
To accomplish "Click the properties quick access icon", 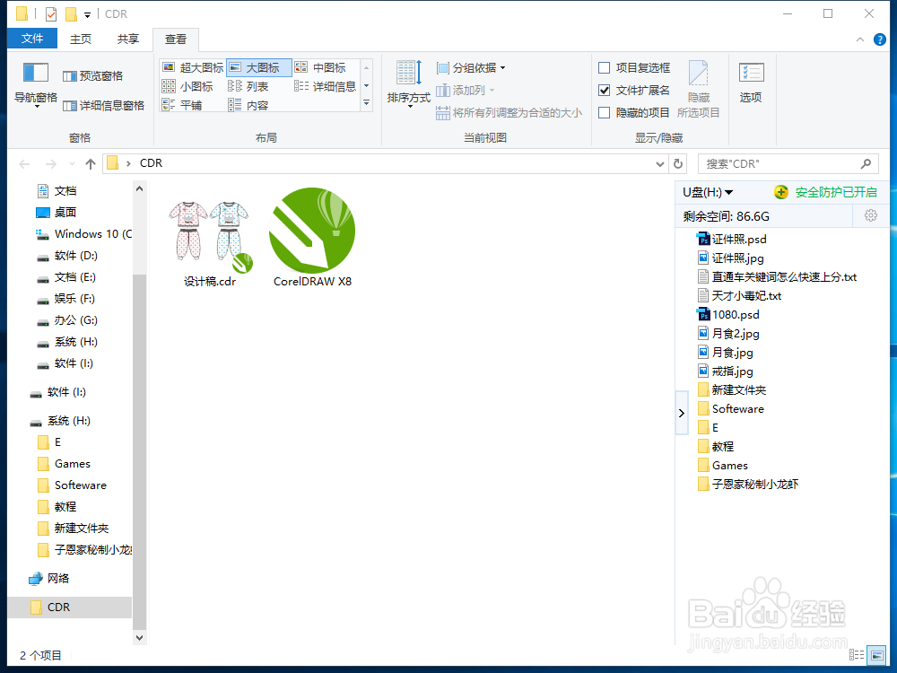I will pos(51,13).
